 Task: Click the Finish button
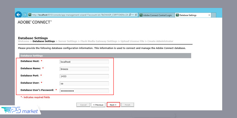pos(127,105)
